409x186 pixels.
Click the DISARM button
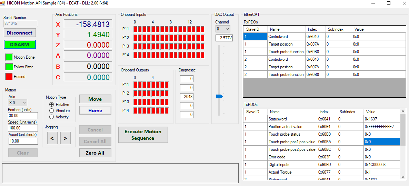[x=20, y=45]
